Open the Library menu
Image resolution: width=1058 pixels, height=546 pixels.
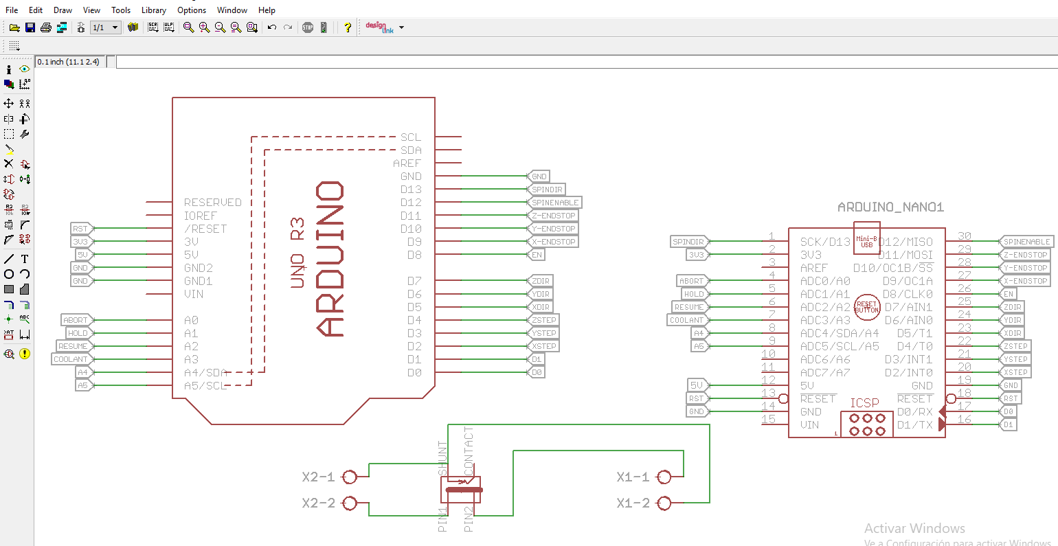click(x=154, y=10)
